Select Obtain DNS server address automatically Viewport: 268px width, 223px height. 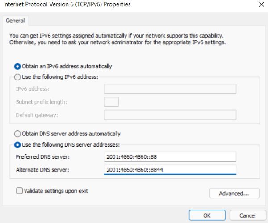click(x=18, y=134)
